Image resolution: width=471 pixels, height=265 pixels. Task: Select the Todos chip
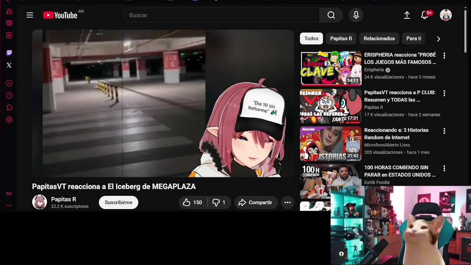[x=311, y=39]
